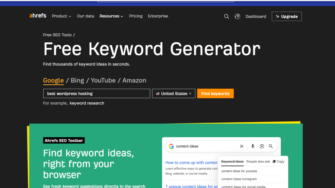
Task: Switch to Bing keyword tab
Action: click(77, 80)
